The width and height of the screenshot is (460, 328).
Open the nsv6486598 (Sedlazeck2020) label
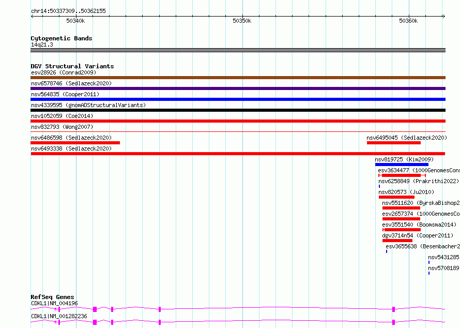[71, 138]
